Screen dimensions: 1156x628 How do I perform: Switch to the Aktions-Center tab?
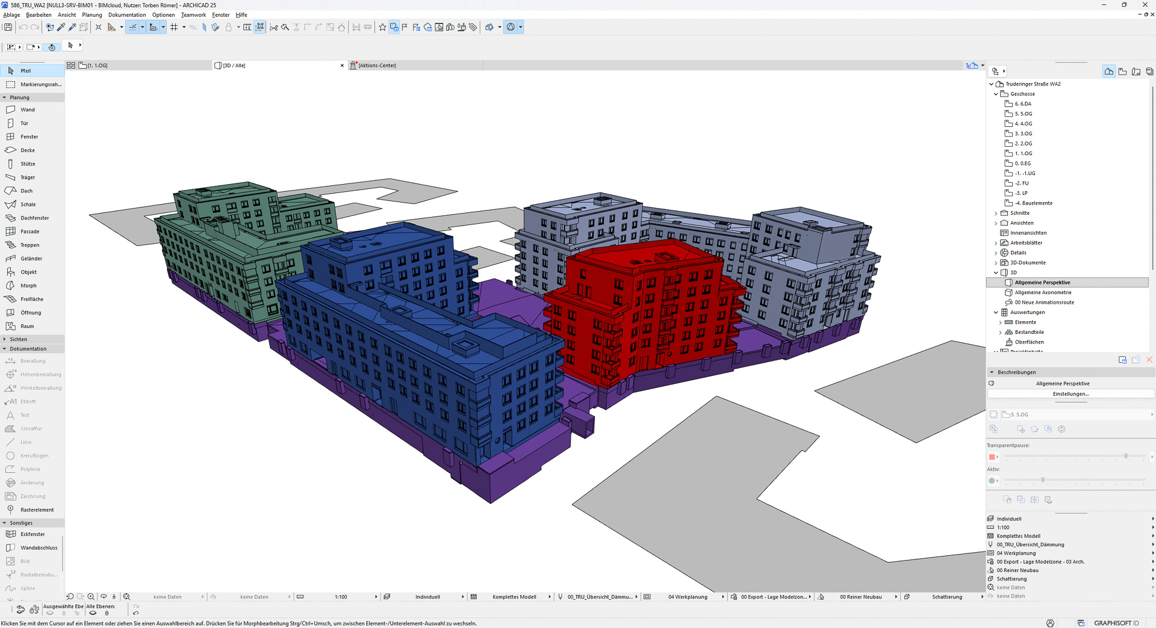[x=377, y=66]
